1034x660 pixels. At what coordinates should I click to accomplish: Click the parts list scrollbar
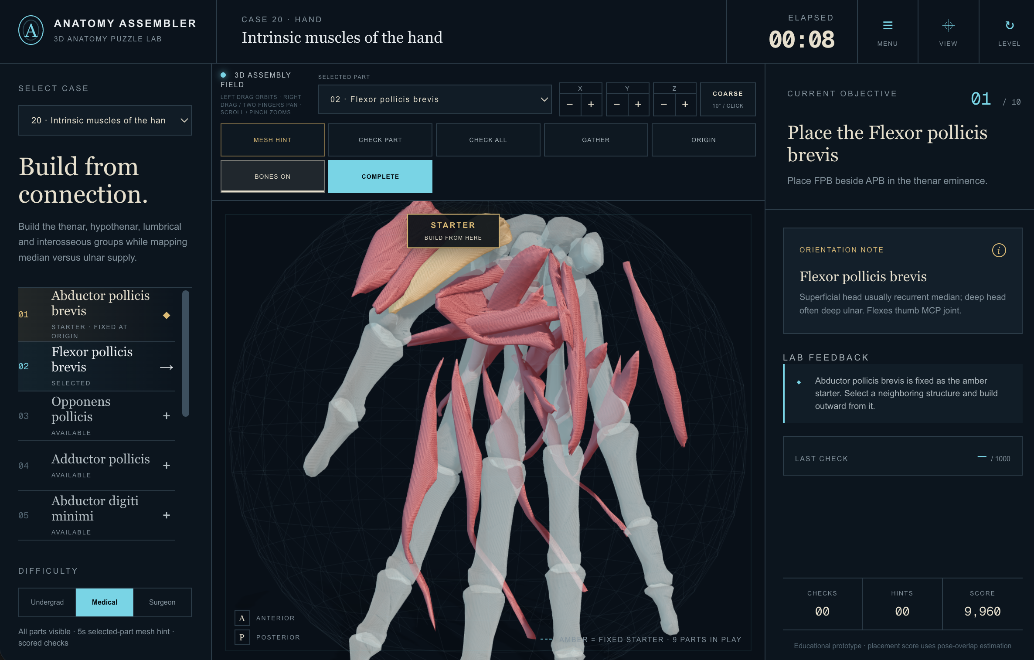pyautogui.click(x=186, y=354)
